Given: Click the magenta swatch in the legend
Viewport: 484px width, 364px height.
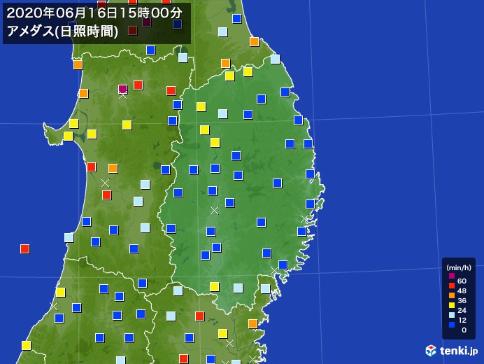Looking at the screenshot, I should point(452,276).
